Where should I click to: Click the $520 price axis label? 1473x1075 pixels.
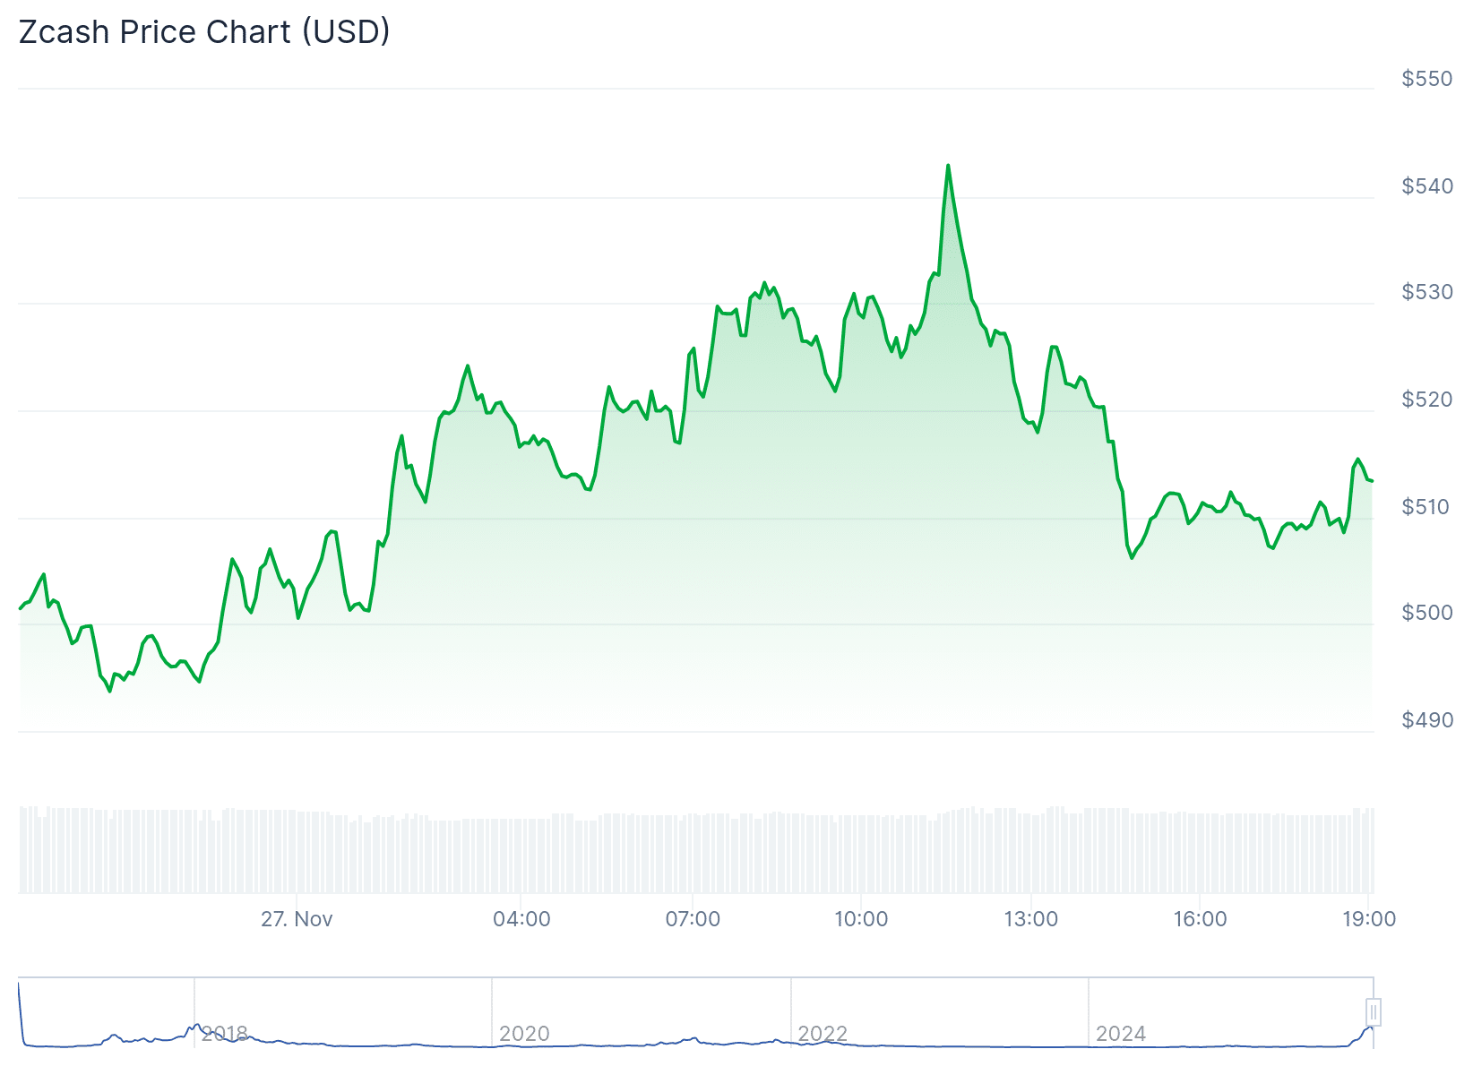(x=1427, y=400)
